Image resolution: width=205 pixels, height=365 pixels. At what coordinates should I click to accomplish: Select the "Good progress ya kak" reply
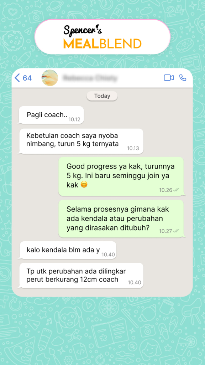click(x=121, y=176)
